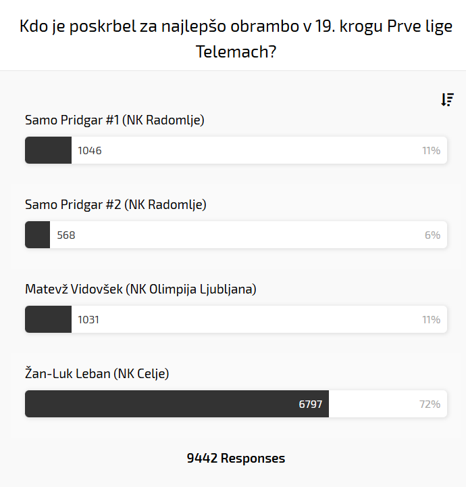
Task: Click the 6797 vote count
Action: [311, 404]
